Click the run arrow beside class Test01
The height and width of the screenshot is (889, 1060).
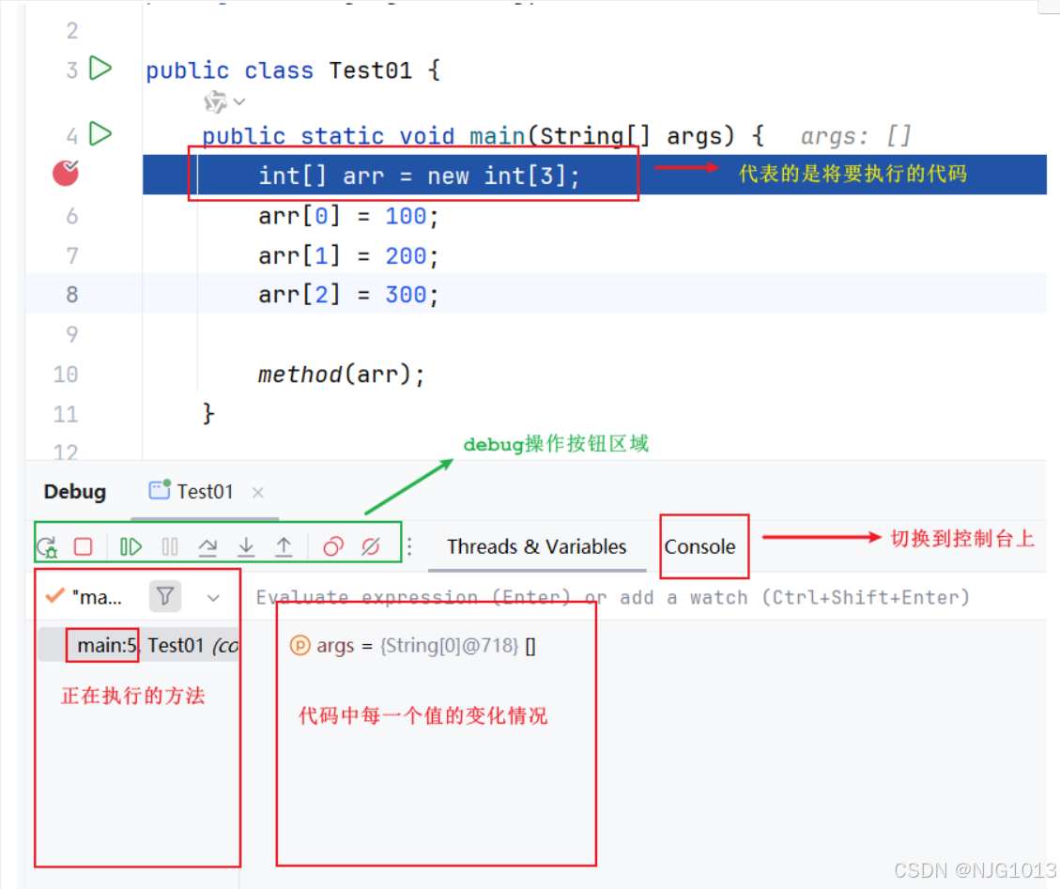point(100,69)
